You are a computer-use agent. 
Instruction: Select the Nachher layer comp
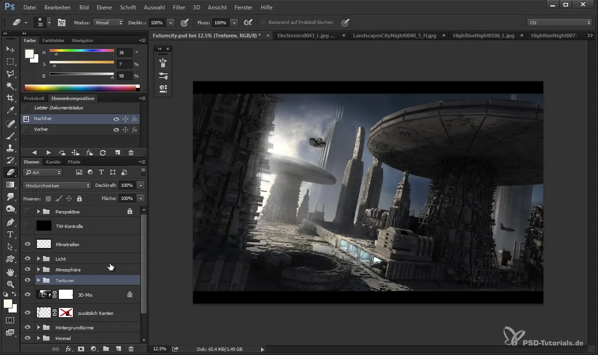pos(80,119)
